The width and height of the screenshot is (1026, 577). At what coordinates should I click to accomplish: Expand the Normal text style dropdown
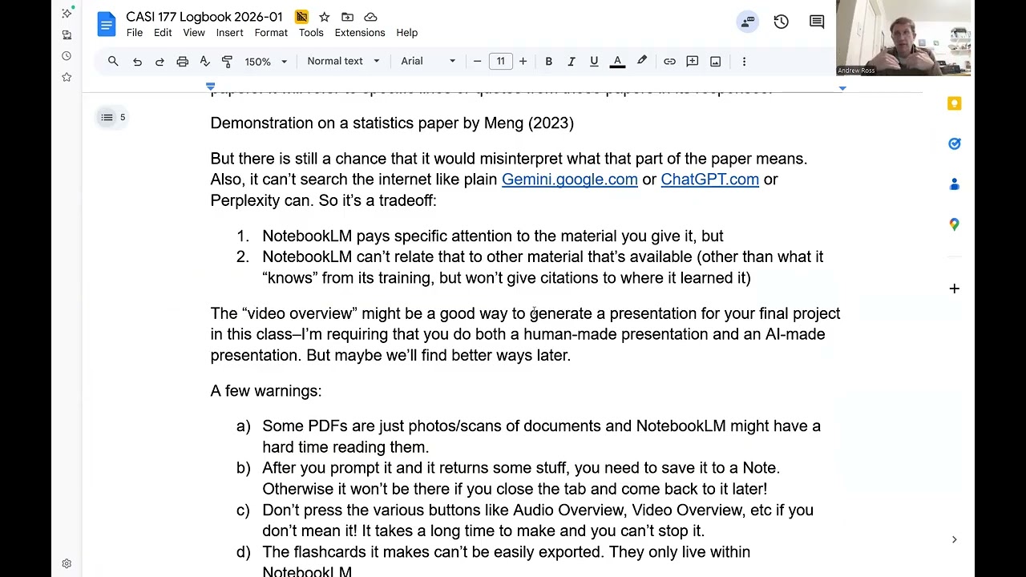[342, 61]
